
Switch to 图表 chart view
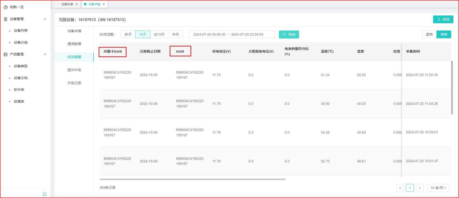[429, 34]
